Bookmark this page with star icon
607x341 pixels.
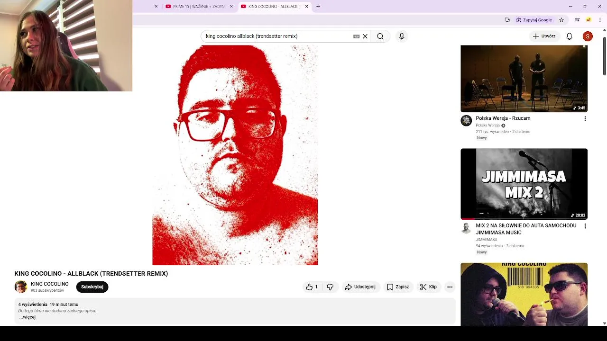coord(561,20)
